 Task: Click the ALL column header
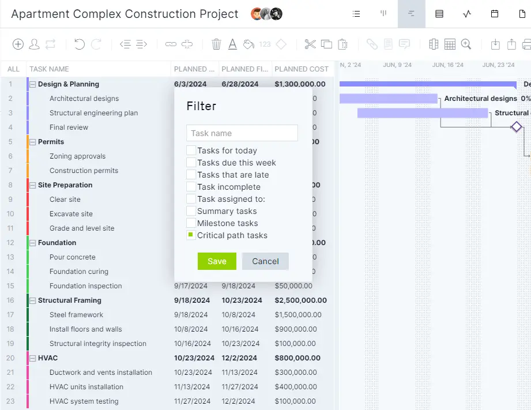tap(13, 69)
